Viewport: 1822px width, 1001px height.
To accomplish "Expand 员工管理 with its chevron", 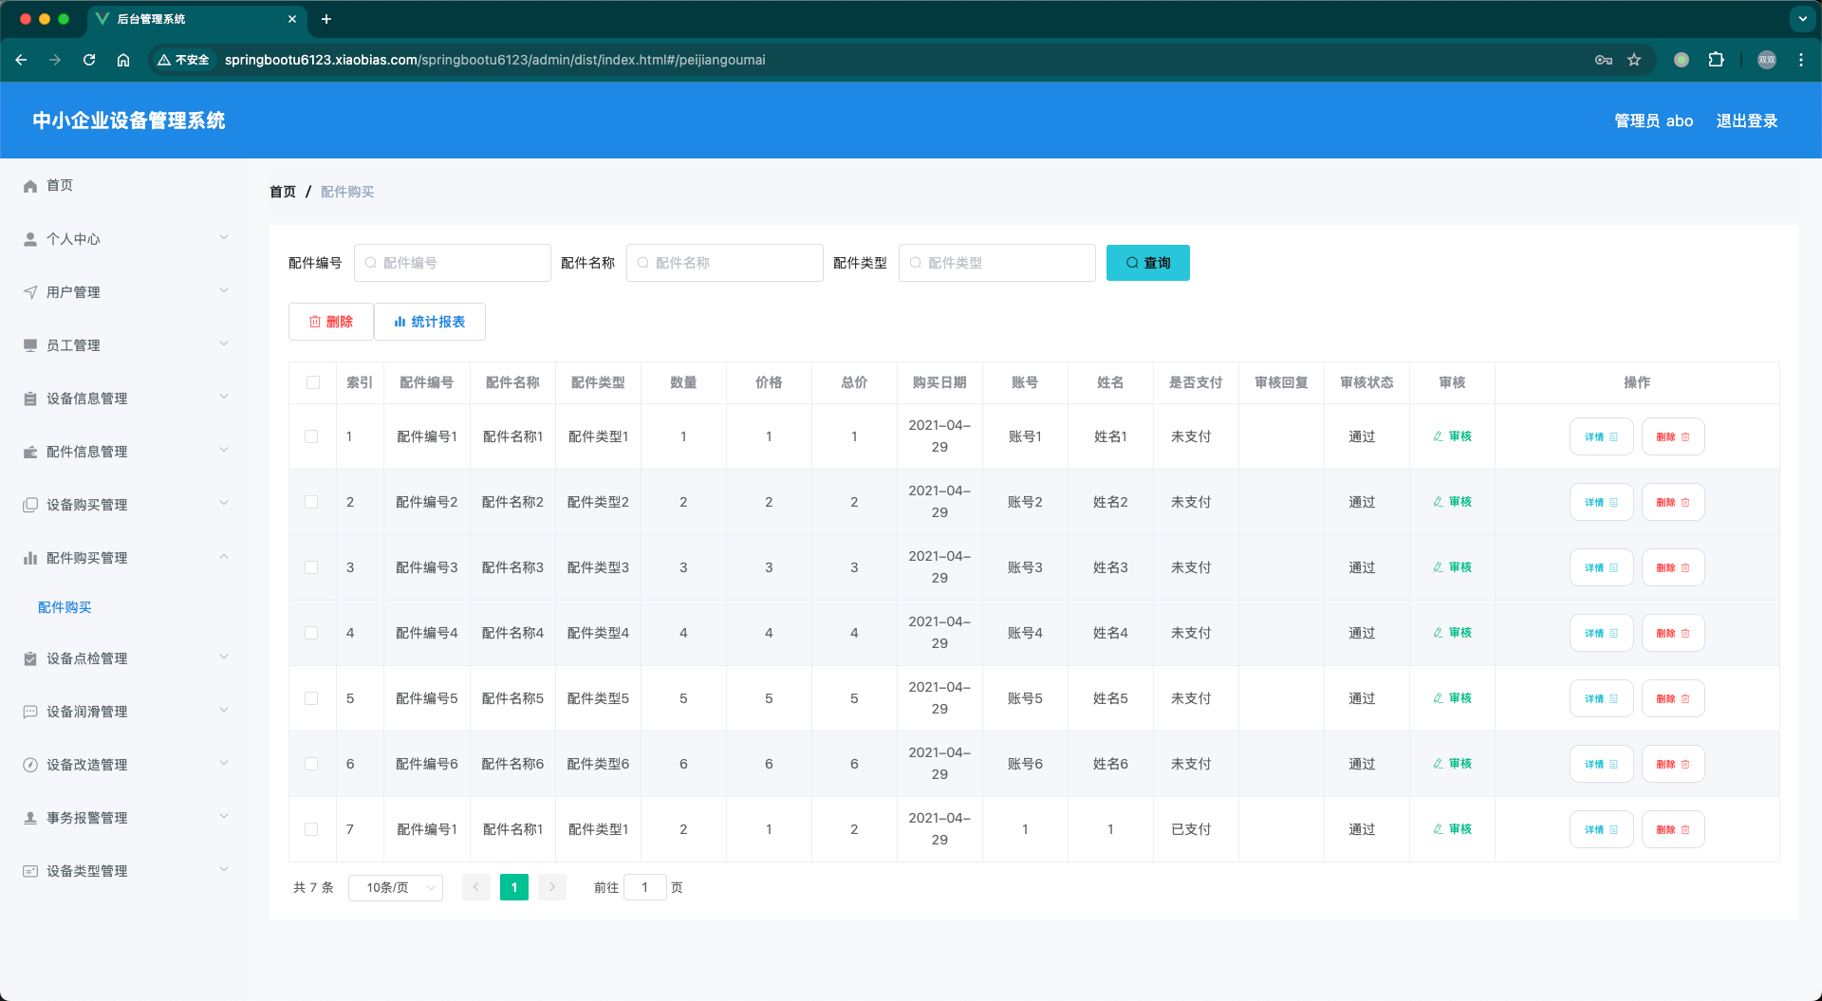I will coord(224,343).
